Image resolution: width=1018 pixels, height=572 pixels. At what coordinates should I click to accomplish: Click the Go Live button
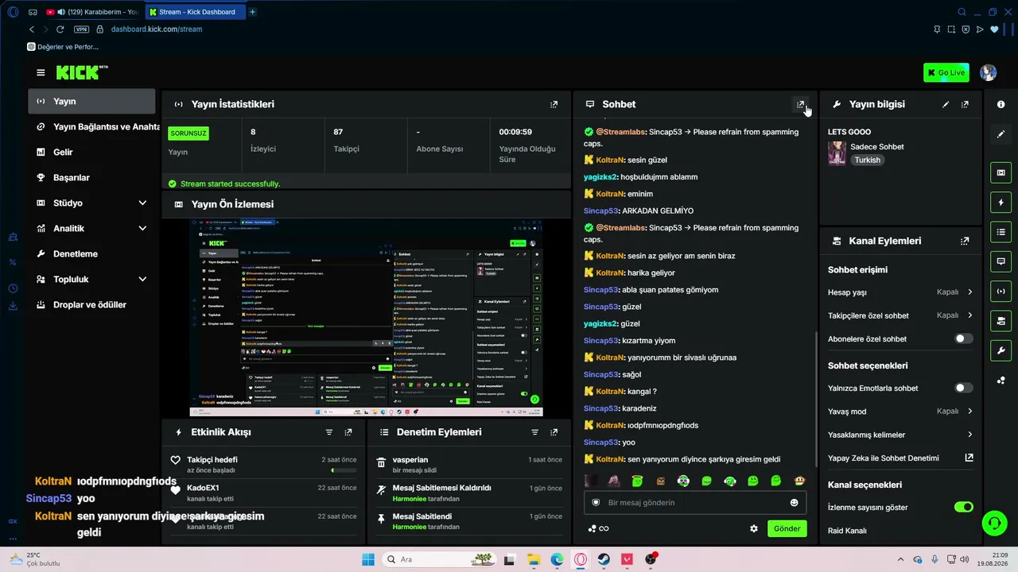coord(946,72)
